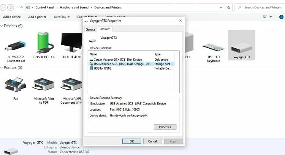Click the Refresh button in address bar

pyautogui.click(x=228, y=8)
